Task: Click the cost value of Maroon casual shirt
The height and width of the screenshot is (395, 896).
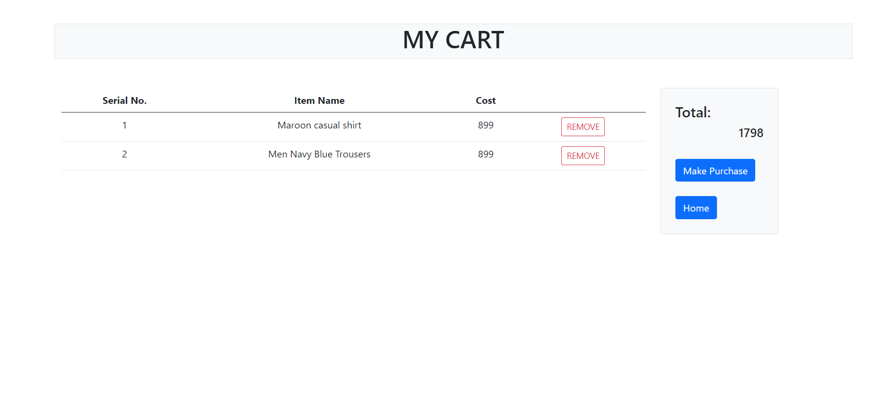Action: tap(485, 125)
